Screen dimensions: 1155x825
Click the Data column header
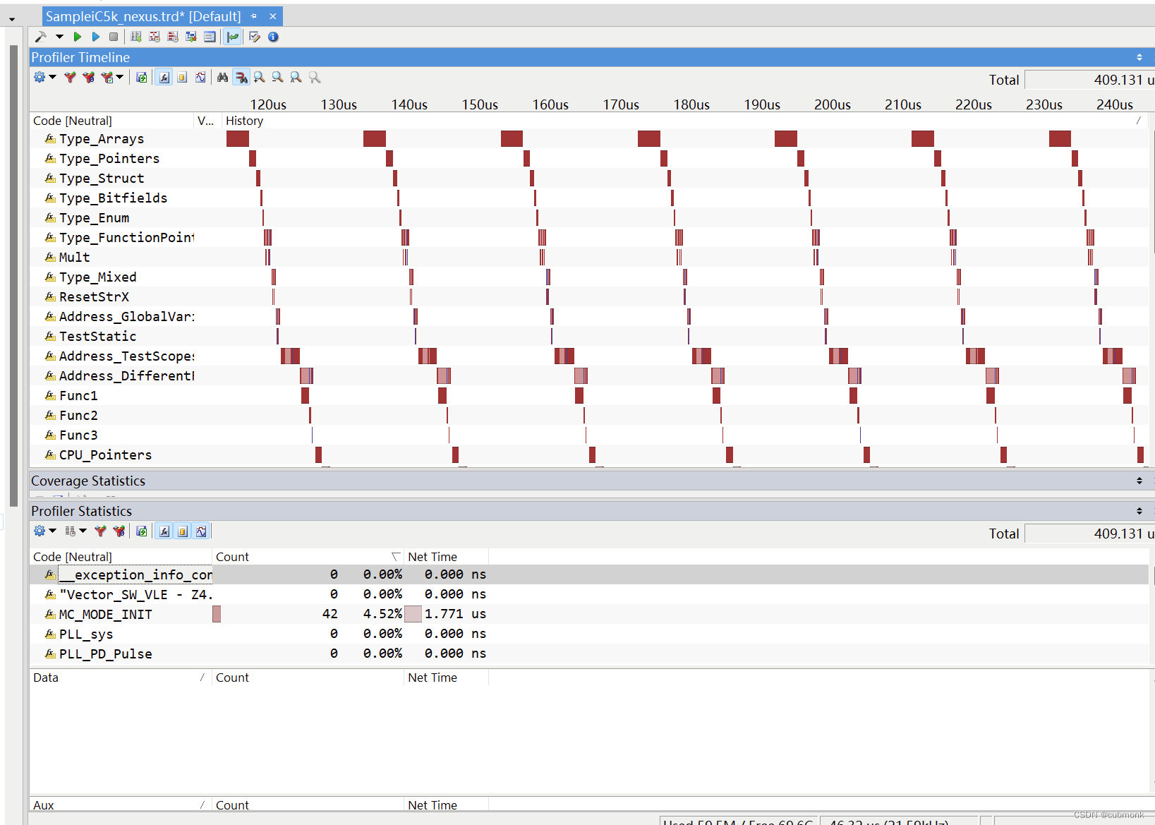[121, 678]
